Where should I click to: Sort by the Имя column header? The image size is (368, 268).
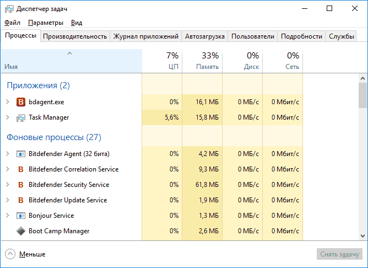click(x=72, y=61)
